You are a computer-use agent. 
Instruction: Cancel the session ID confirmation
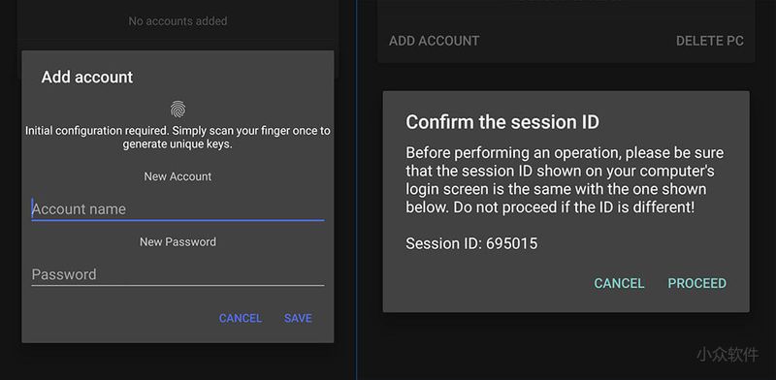click(x=619, y=283)
